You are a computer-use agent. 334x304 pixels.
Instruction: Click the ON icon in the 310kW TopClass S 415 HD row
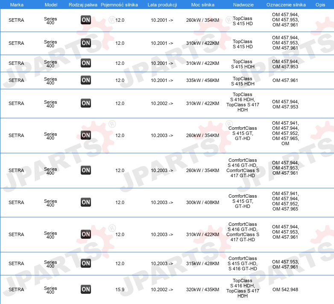(86, 43)
